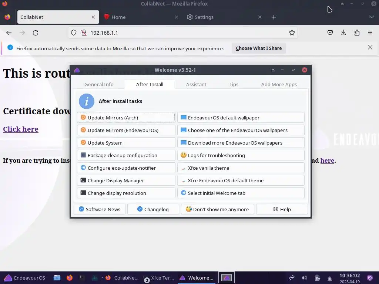
Task: Download more EndeavourOS wallpapers
Action: pyautogui.click(x=241, y=143)
